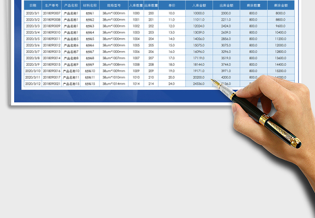Select the remaining amount cell 12800.0
The width and height of the screenshot is (315, 218).
[281, 52]
